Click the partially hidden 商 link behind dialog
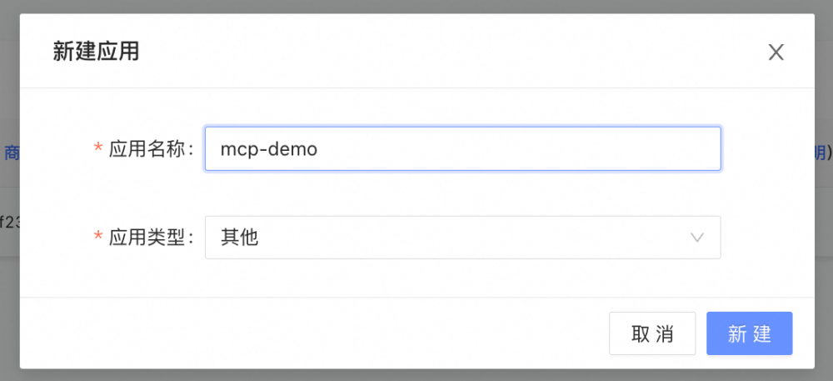833x381 pixels. (x=11, y=153)
